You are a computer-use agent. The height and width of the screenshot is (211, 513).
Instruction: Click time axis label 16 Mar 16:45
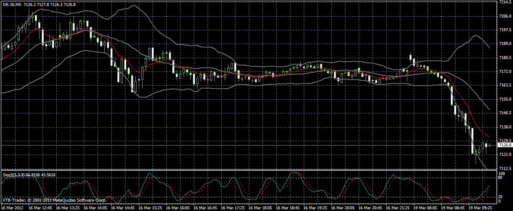coord(205,208)
